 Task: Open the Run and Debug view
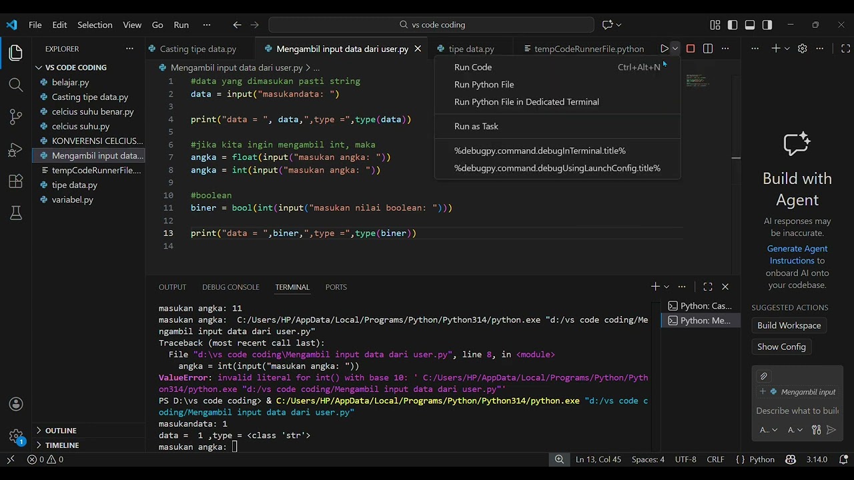(16, 149)
